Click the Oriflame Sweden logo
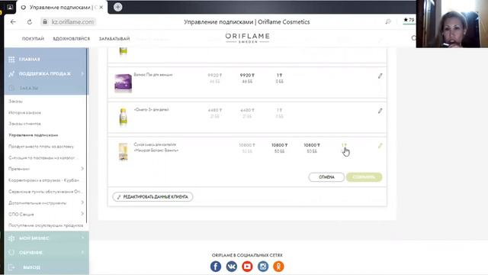488x275 pixels. 247,37
